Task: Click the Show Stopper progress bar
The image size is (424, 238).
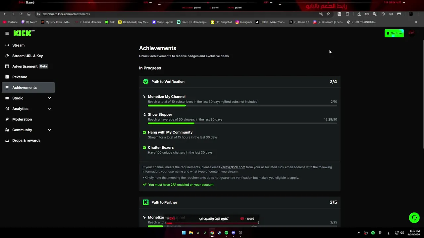Action: pos(242,123)
